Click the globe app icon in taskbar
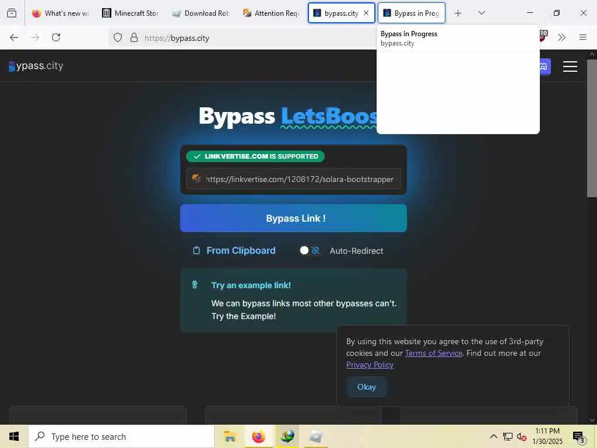Image resolution: width=597 pixels, height=448 pixels. click(x=287, y=436)
